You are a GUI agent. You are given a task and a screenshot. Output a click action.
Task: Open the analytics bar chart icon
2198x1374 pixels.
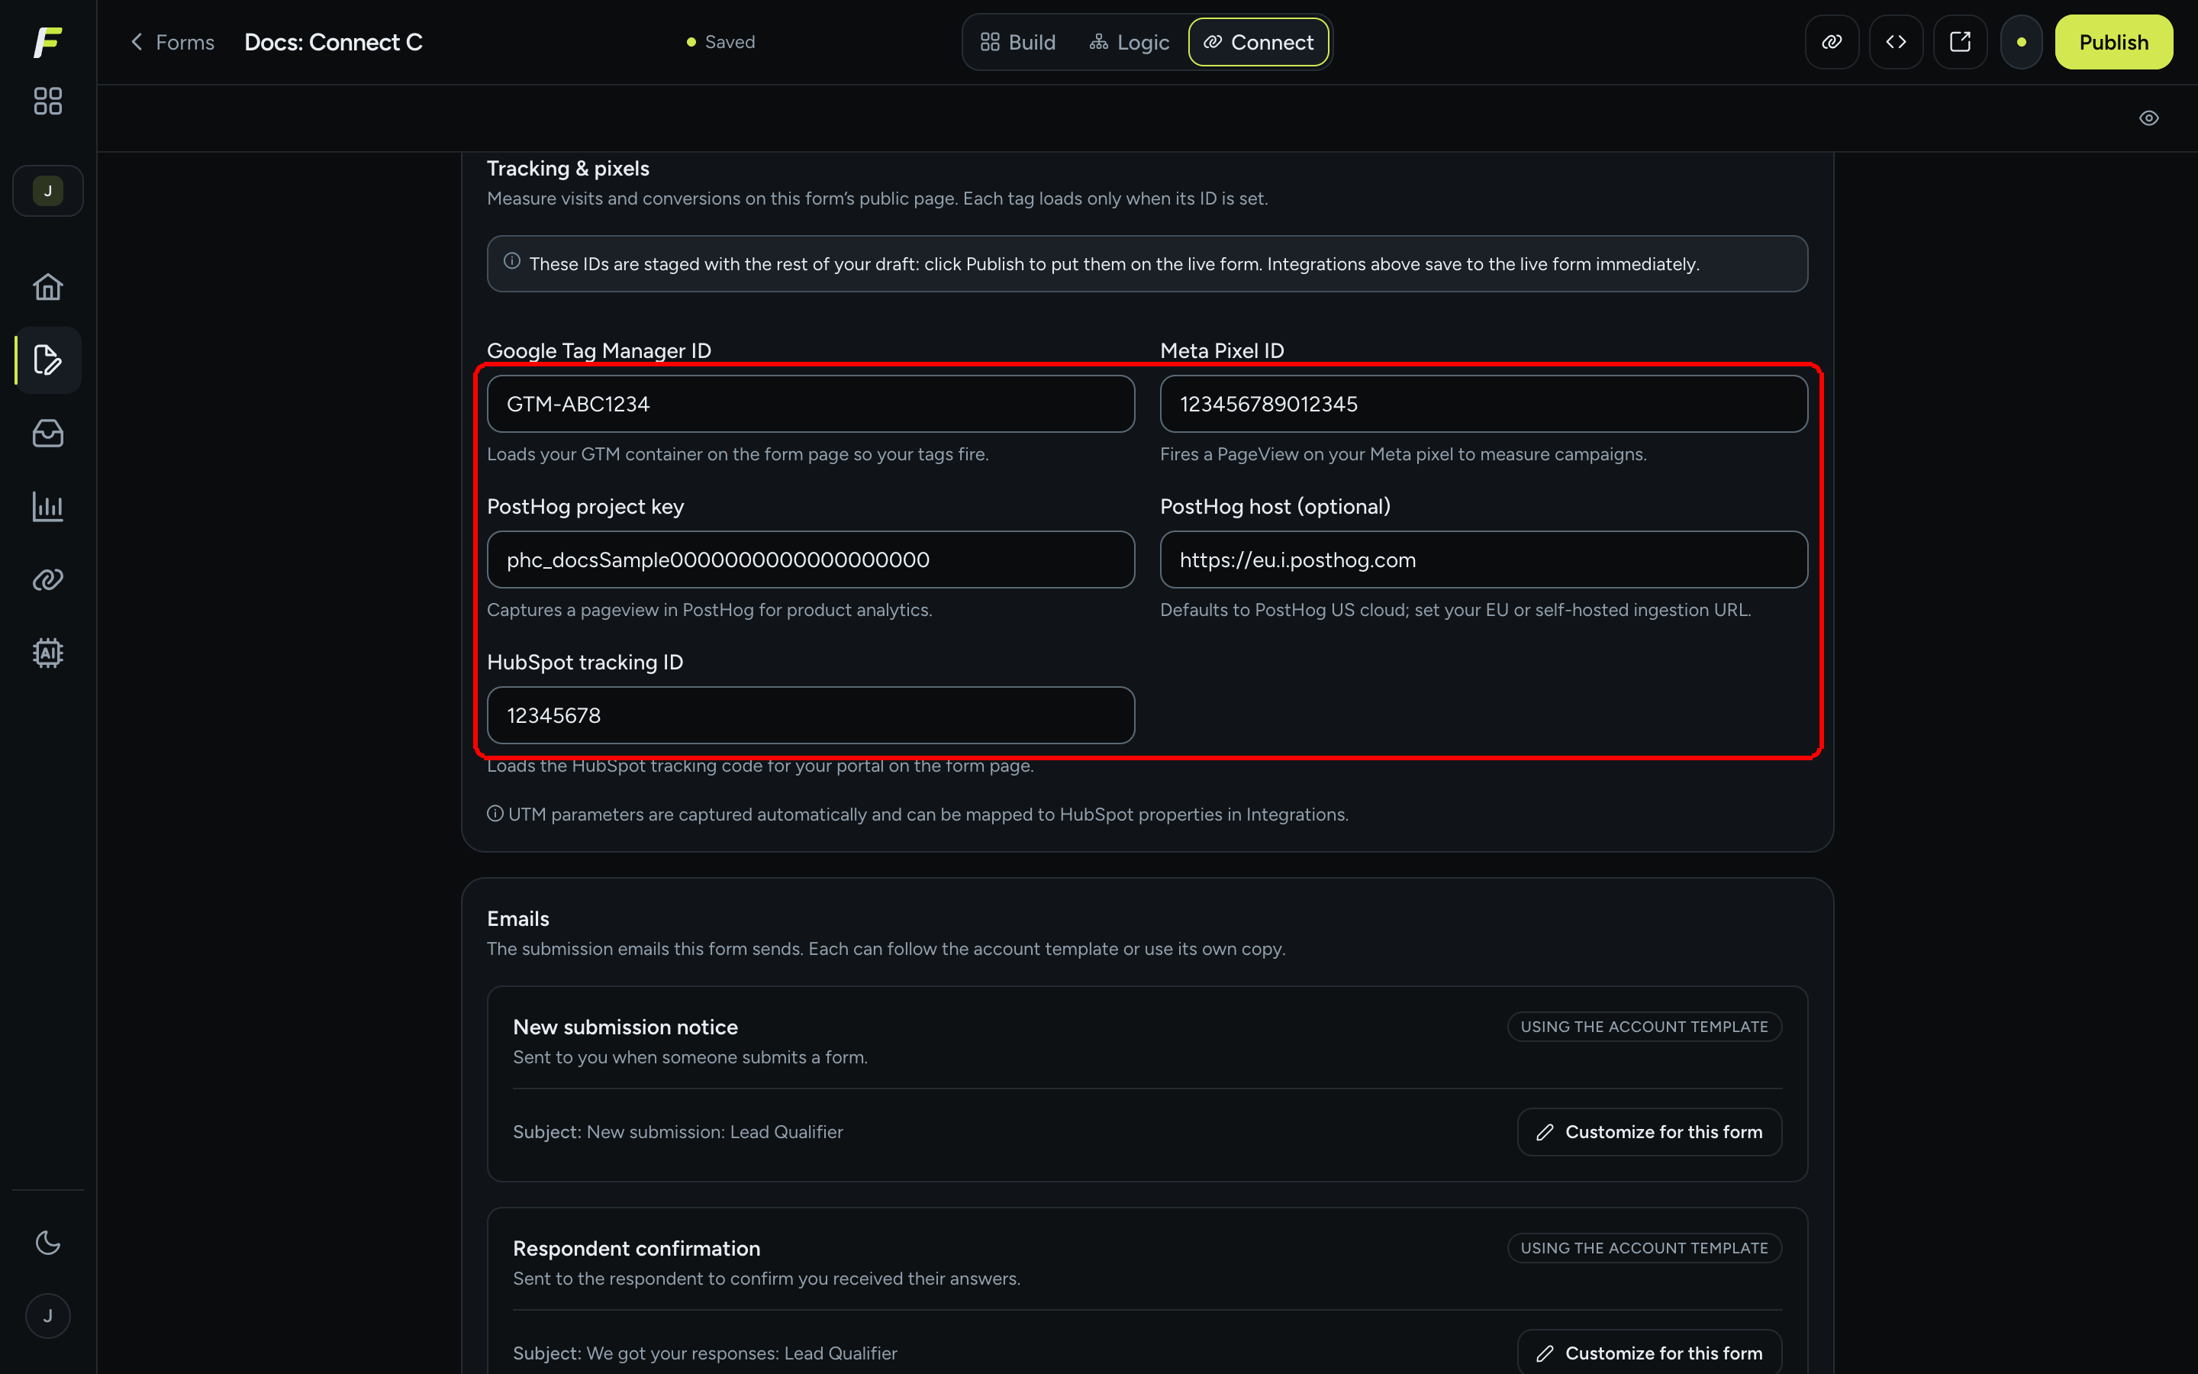point(47,507)
